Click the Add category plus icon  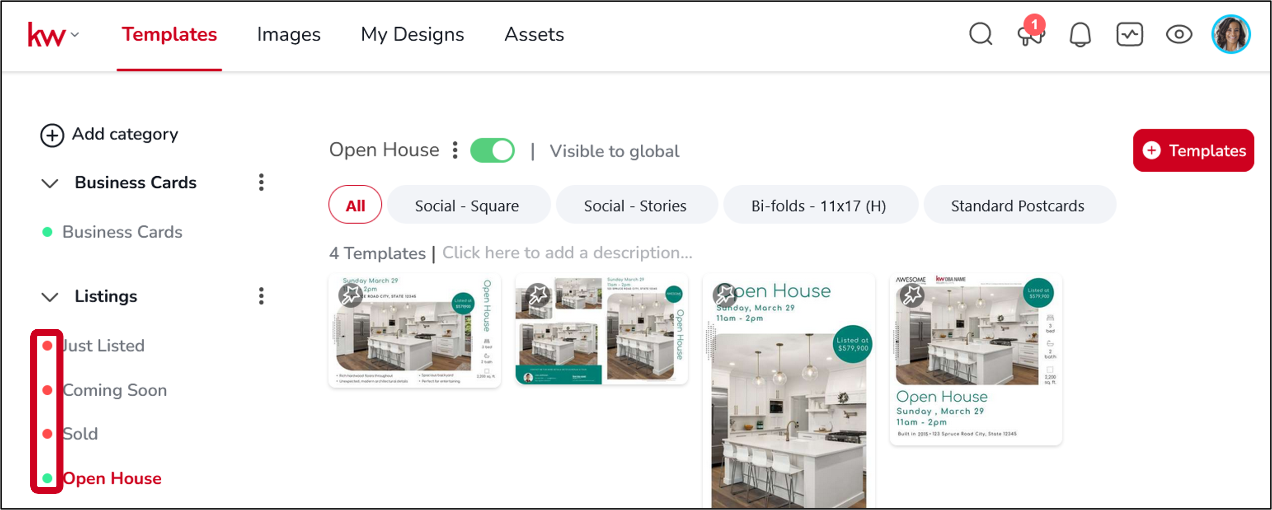tap(52, 135)
